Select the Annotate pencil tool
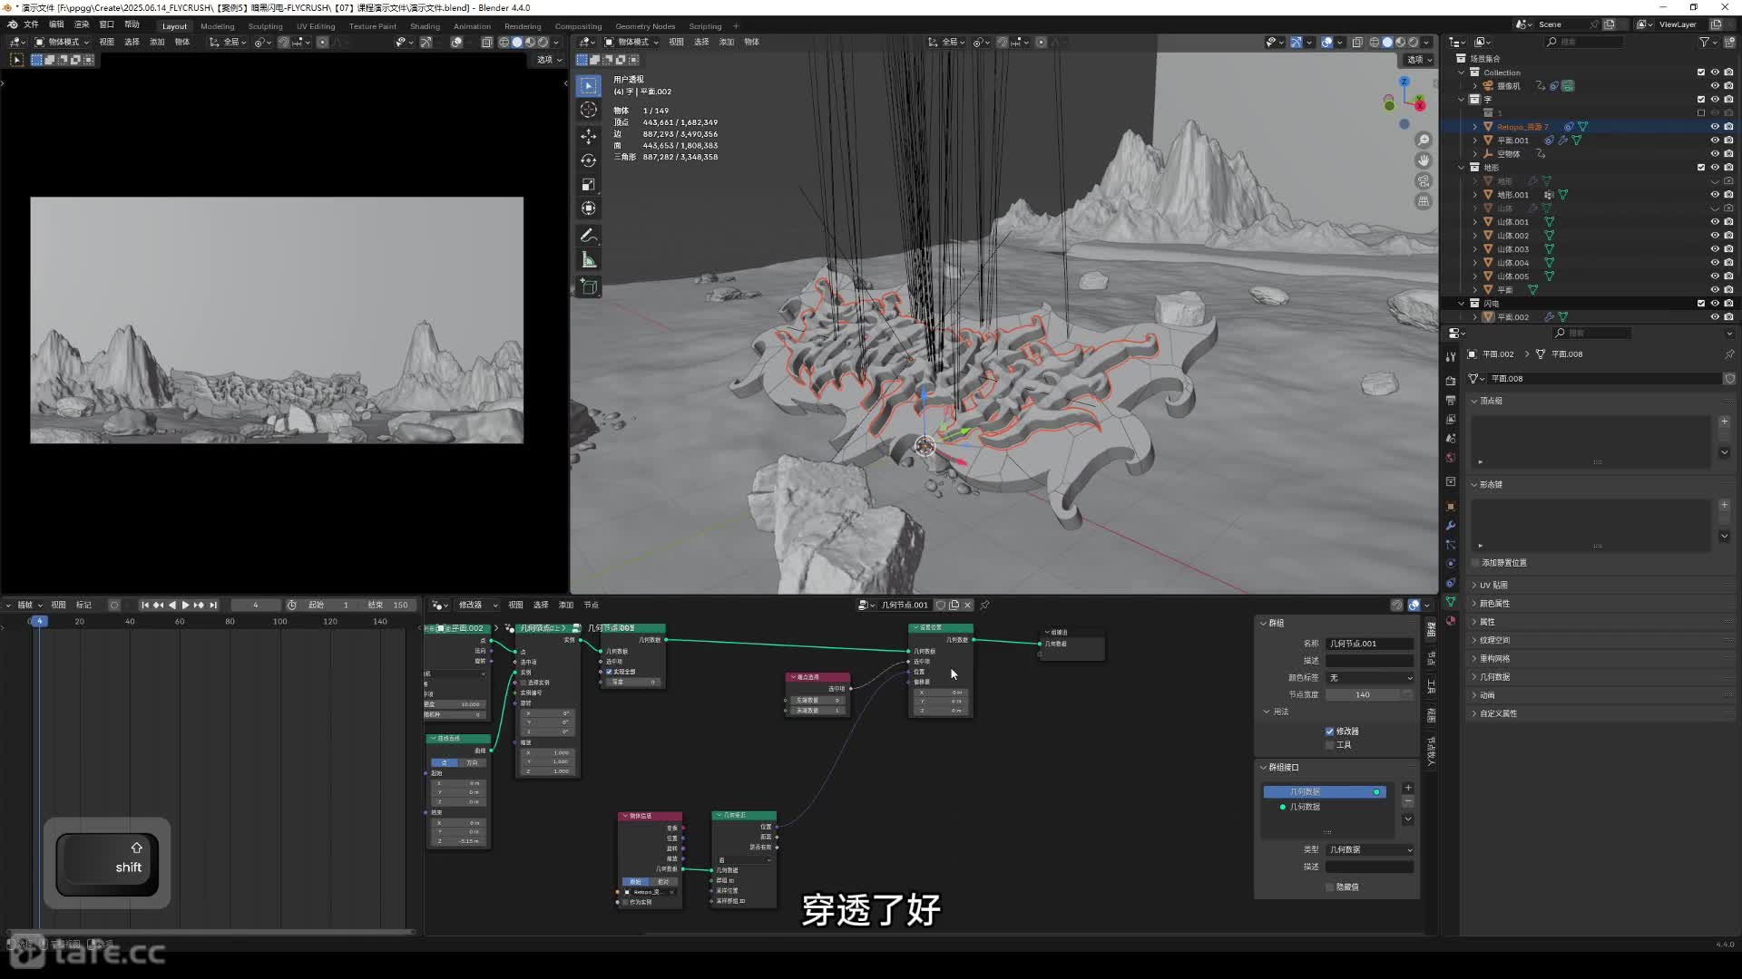This screenshot has width=1742, height=979. coord(589,236)
